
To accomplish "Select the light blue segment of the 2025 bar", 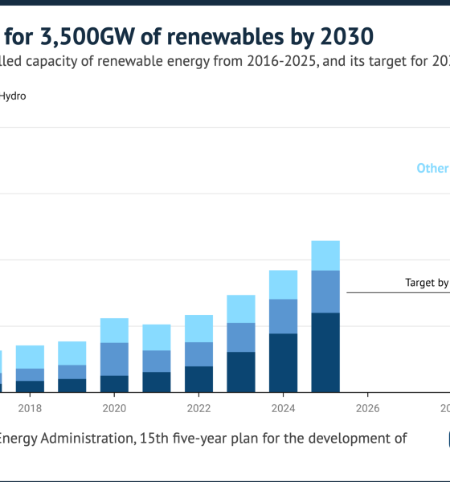I will pos(325,255).
